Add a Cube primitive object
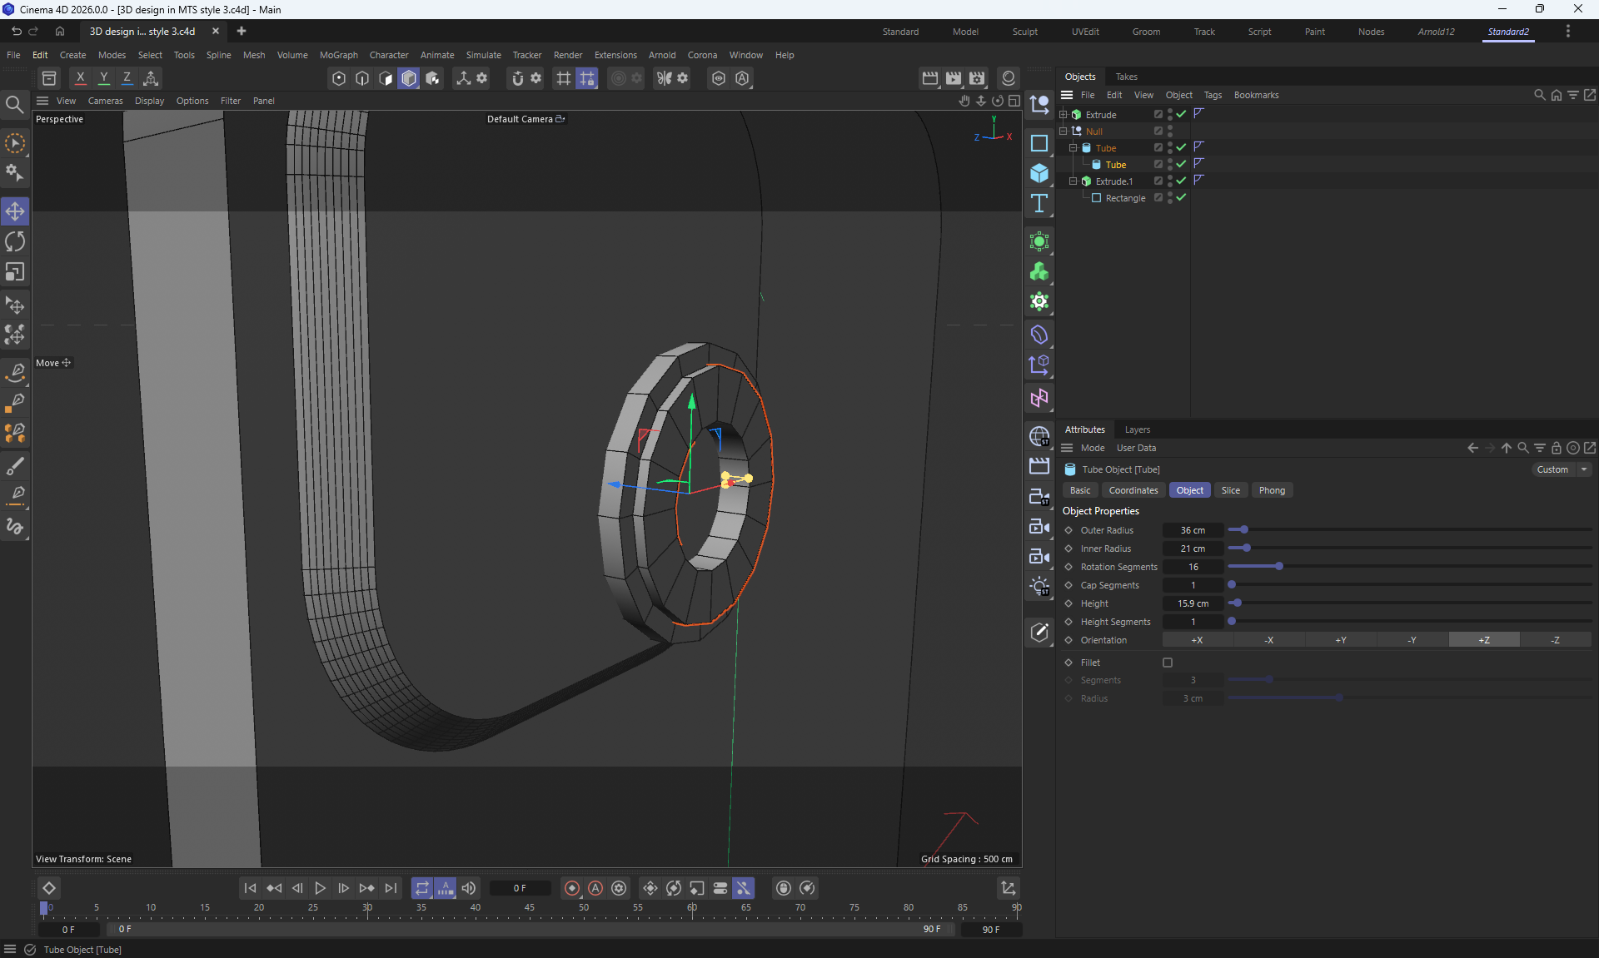The height and width of the screenshot is (958, 1599). (1039, 173)
